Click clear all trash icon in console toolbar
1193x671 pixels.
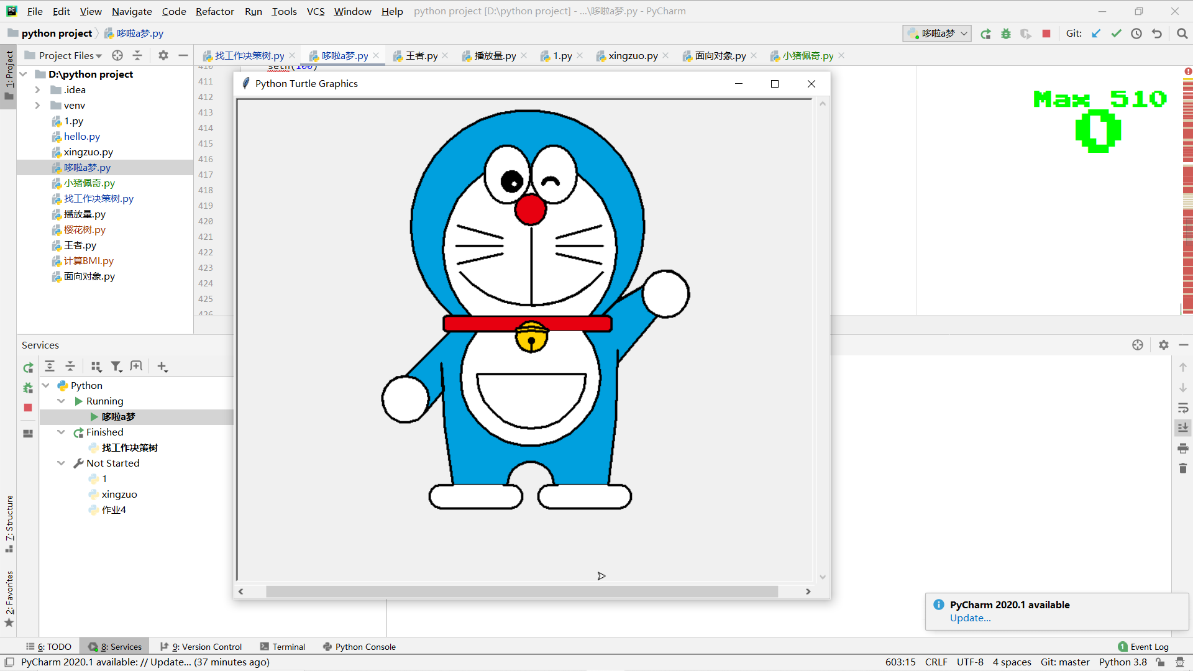[1183, 468]
